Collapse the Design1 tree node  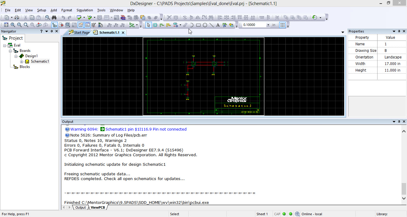tap(16, 56)
